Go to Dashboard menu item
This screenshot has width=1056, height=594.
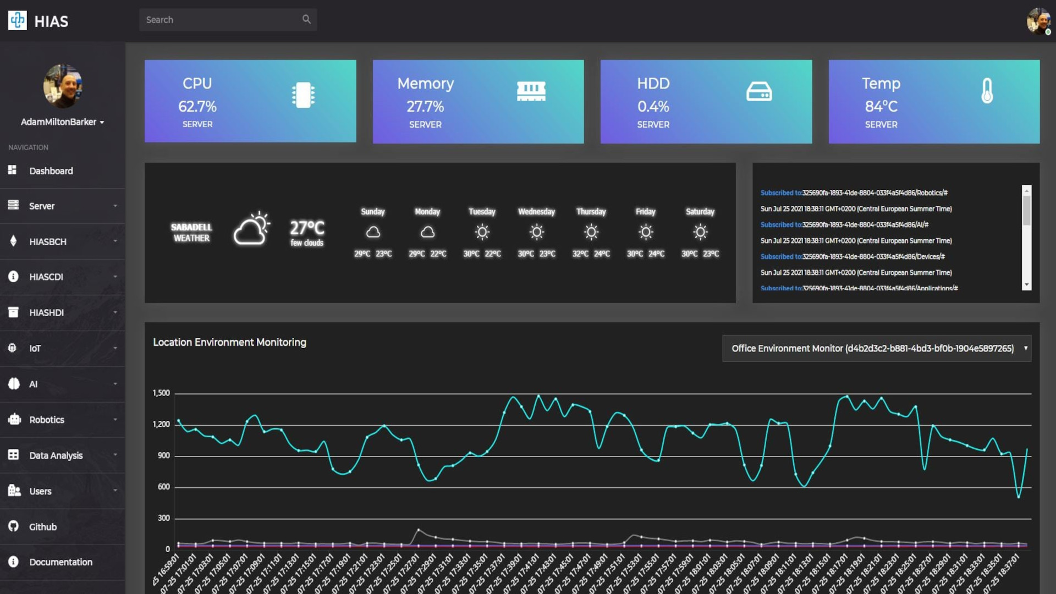pos(63,170)
